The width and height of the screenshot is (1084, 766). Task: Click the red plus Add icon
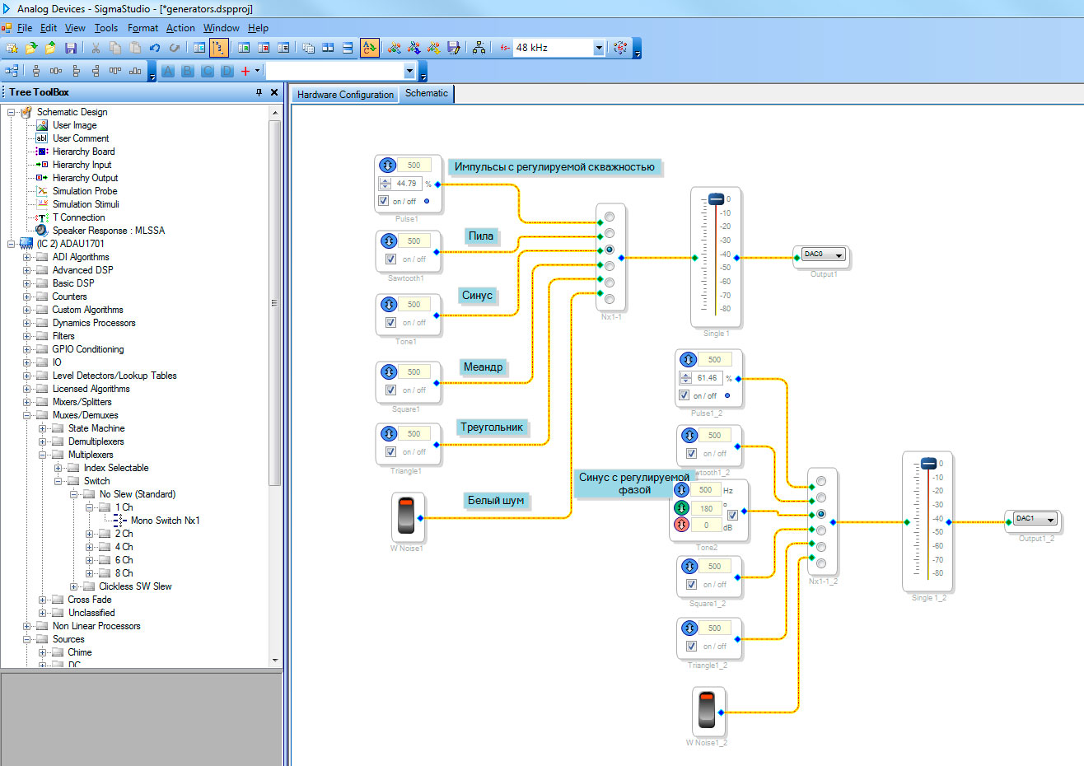click(x=245, y=71)
